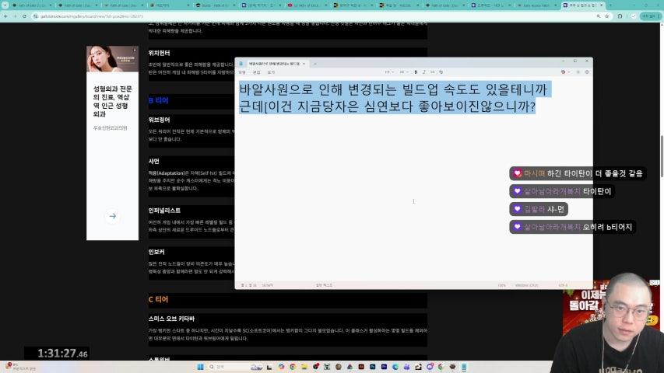Open the list style dropdown in Notepad
664x373 pixels.
403,72
